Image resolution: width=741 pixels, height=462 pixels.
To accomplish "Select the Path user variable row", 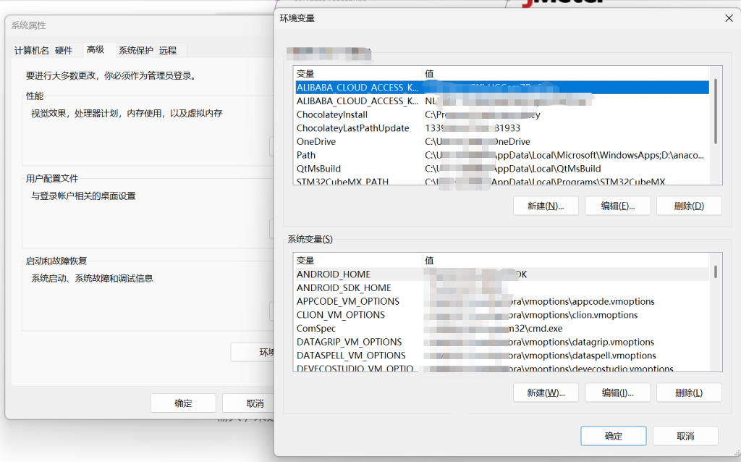I will point(306,155).
